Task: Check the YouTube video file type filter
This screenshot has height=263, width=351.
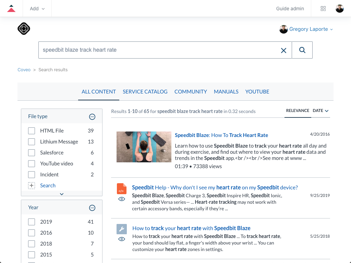Action: pos(32,163)
